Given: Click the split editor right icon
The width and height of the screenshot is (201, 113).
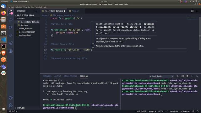Looking at the screenshot, I should [x=192, y=11].
